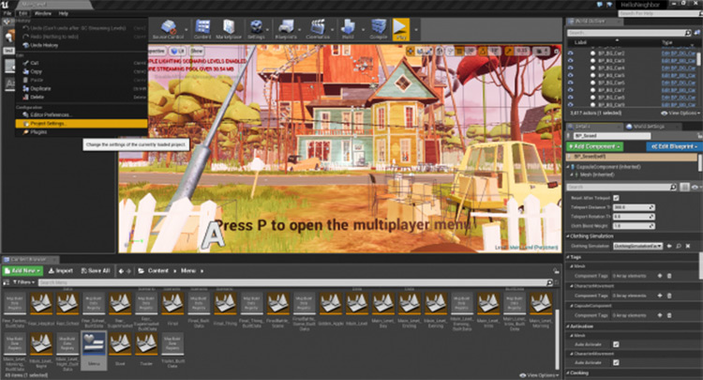Toggle visibility eye for BP_BG_Car5
703x380 pixels.
pyautogui.click(x=570, y=75)
